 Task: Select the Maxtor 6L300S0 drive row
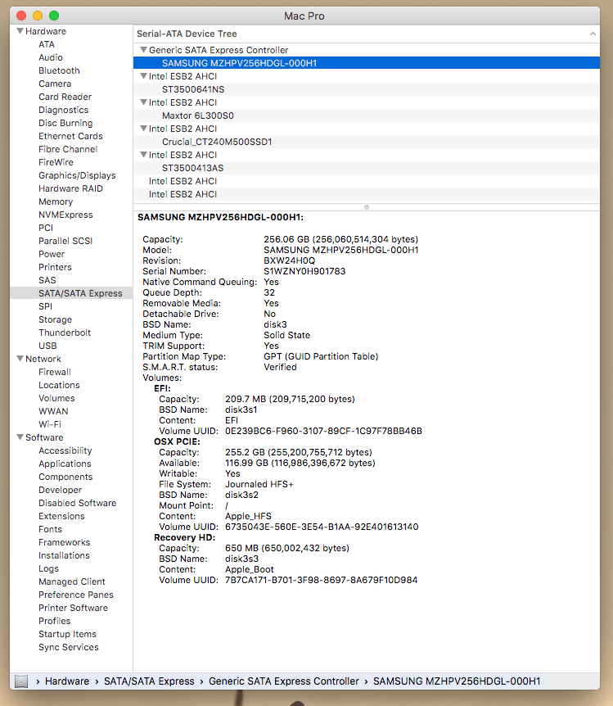click(367, 115)
